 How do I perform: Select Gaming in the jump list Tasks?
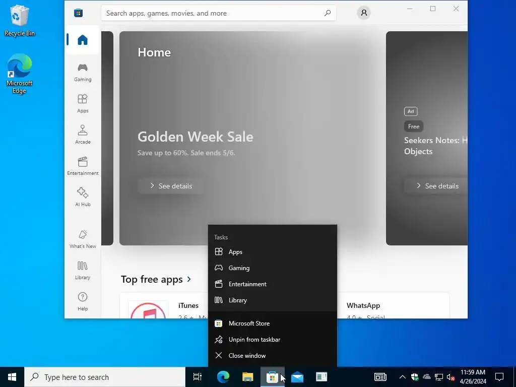click(x=273, y=268)
